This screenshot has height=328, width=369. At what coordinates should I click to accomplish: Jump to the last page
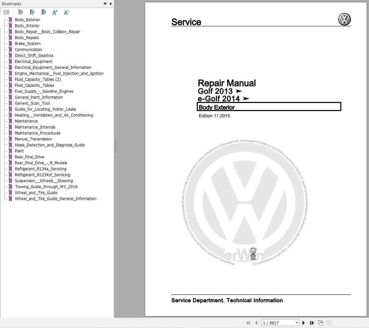(x=312, y=323)
